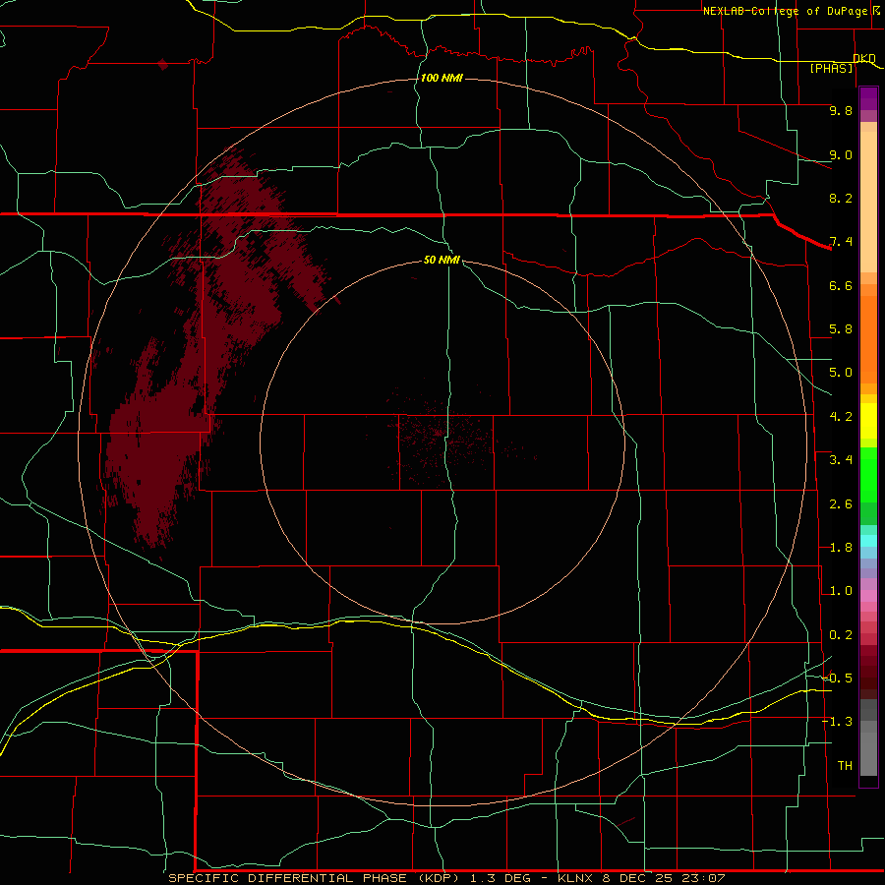Image resolution: width=885 pixels, height=885 pixels.
Task: Click the 100 NMI range ring label
Action: point(442,78)
